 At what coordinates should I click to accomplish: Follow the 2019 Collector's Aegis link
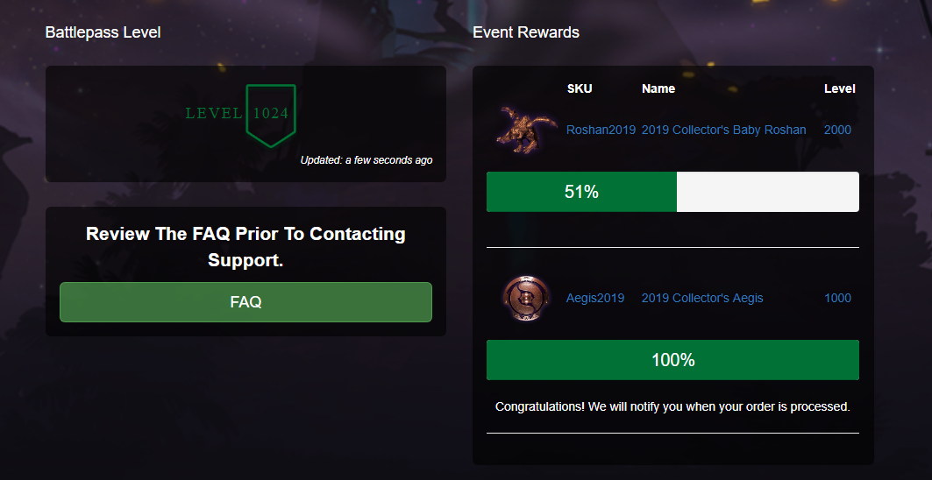coord(702,298)
